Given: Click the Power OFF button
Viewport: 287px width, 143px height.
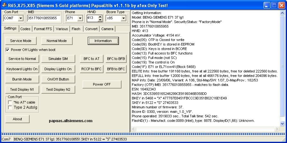Looking at the screenshot, I should pyautogui.click(x=102, y=84).
